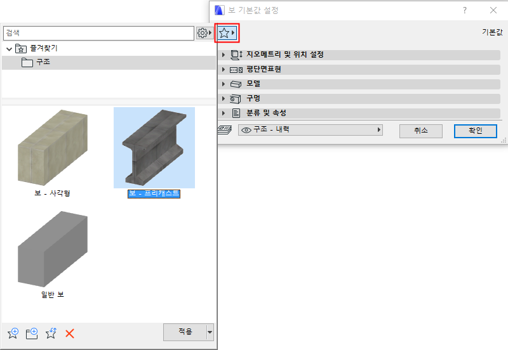This screenshot has width=508, height=350.
Task: Click the 일반 보 name label
Action: coord(53,294)
